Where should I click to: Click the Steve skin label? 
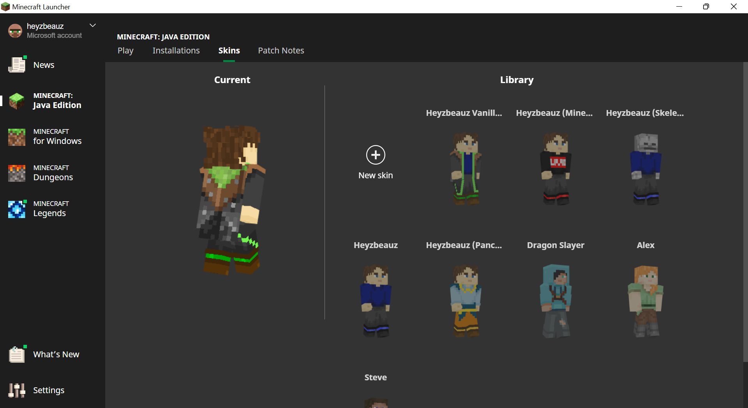376,377
